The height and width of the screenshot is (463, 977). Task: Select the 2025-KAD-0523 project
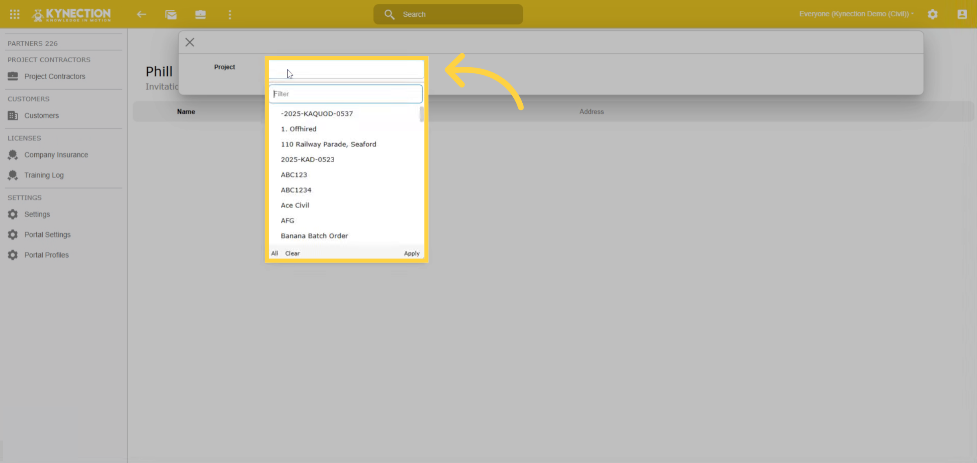307,159
